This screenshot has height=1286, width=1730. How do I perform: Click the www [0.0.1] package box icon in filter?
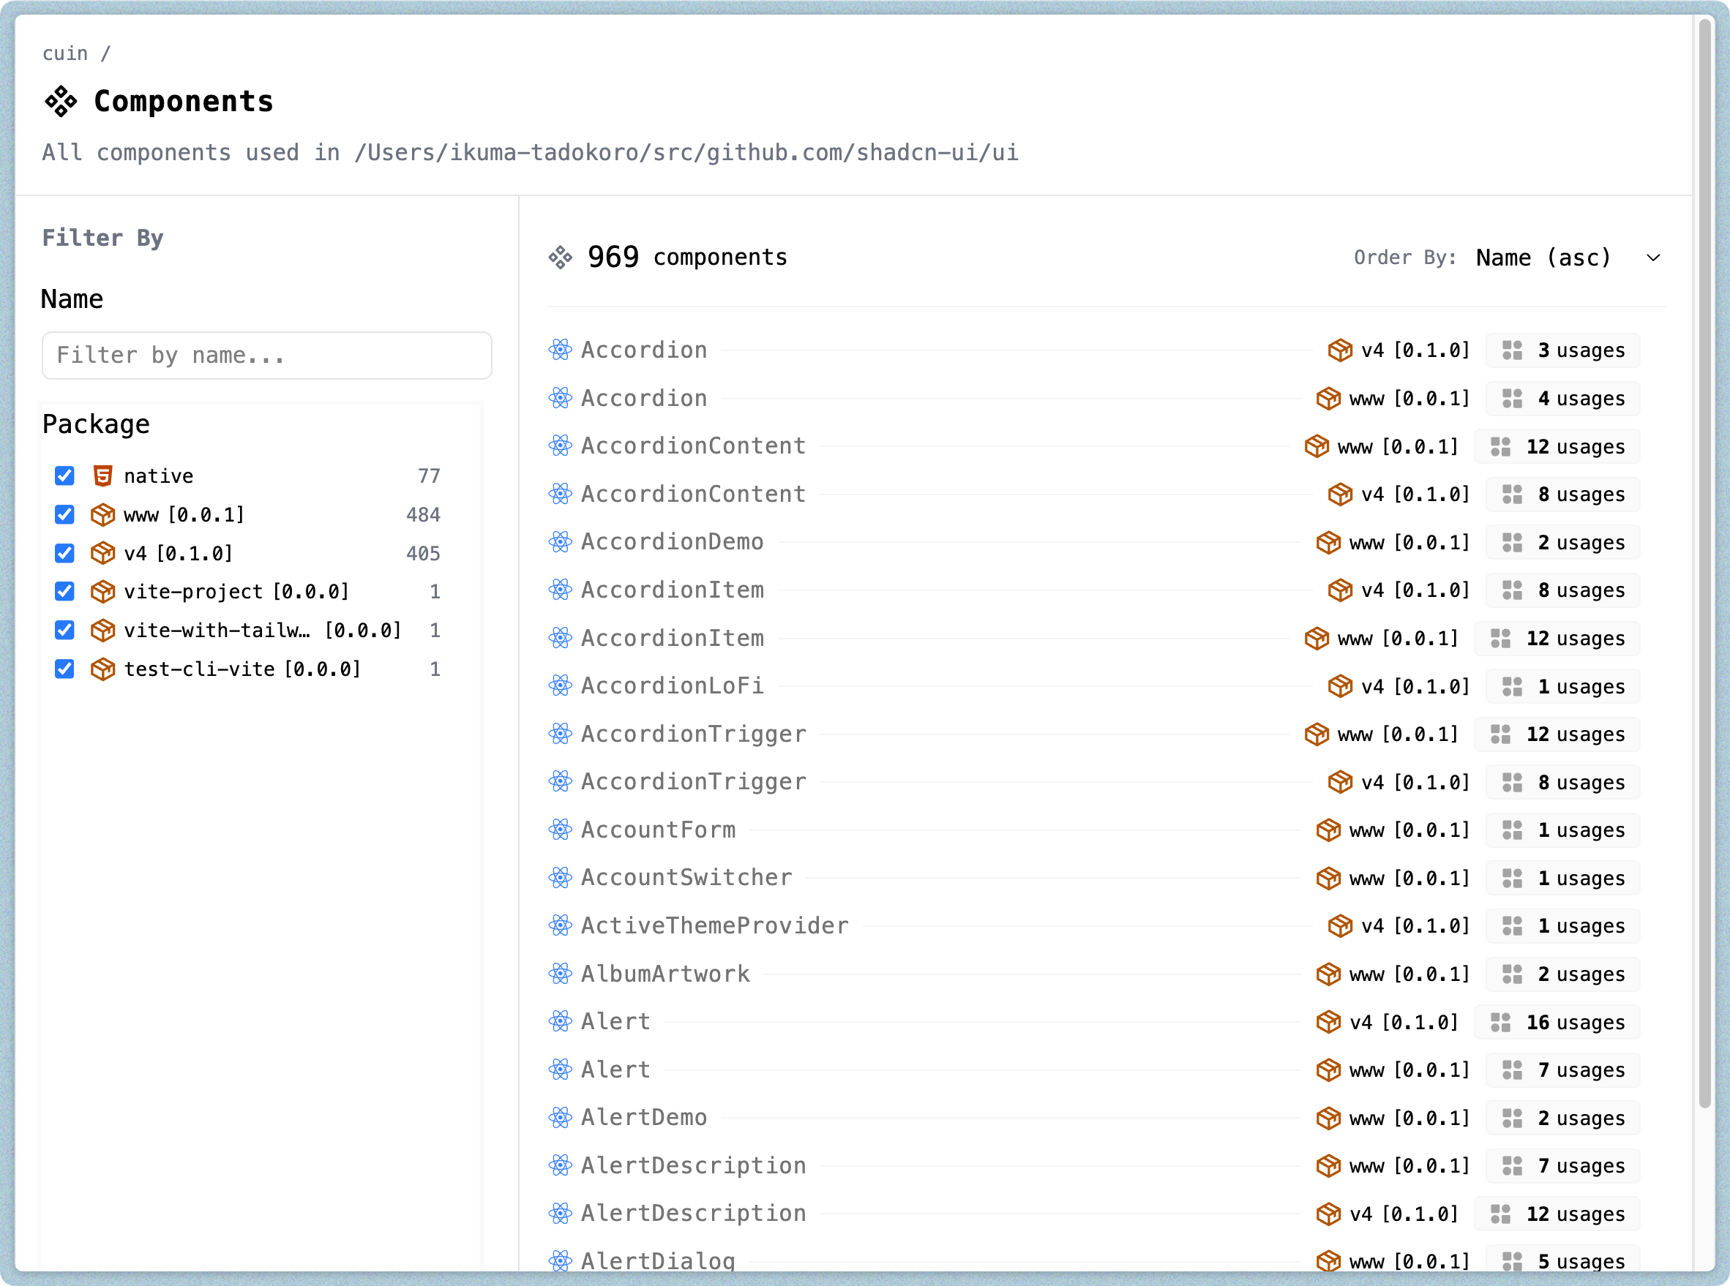[102, 514]
